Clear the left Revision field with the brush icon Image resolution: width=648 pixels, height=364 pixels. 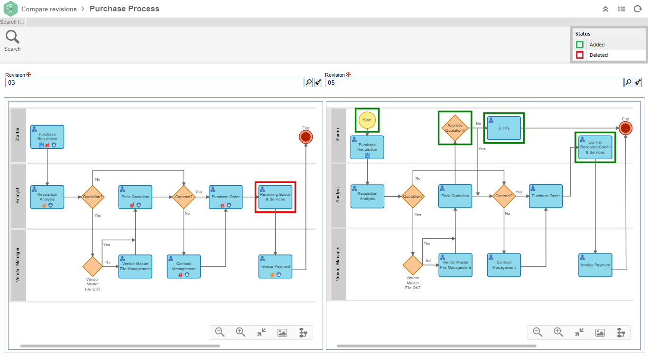(318, 82)
